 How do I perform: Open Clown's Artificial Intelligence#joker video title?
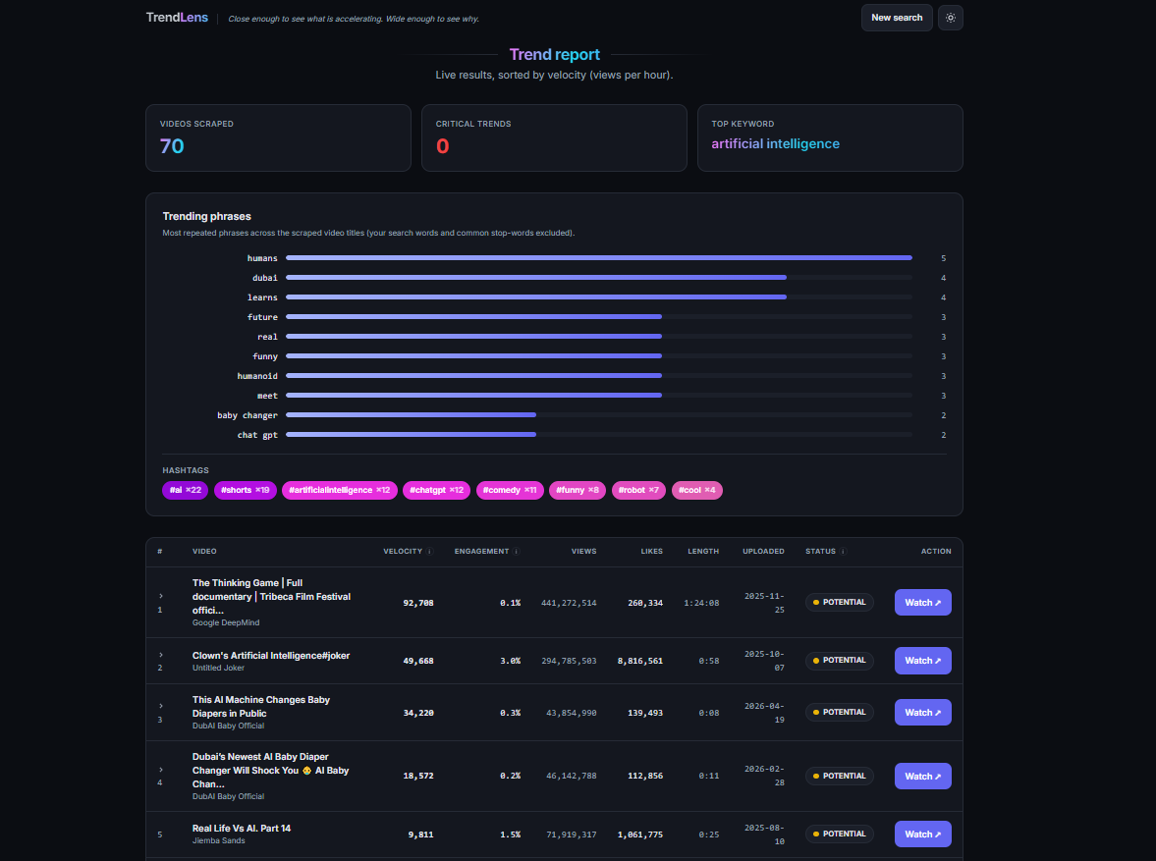click(x=270, y=656)
